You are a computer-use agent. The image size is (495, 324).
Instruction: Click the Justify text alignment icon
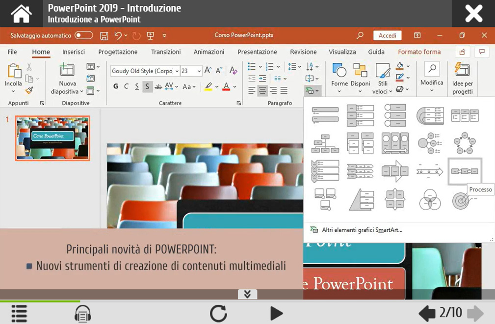click(284, 90)
